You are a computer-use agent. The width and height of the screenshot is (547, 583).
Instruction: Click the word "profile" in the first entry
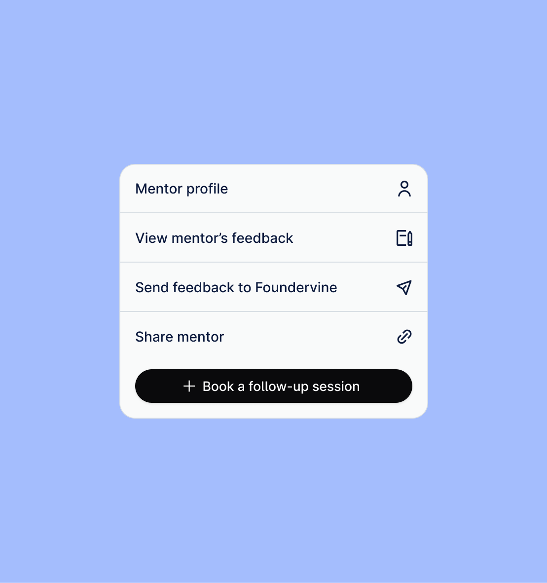tap(207, 189)
